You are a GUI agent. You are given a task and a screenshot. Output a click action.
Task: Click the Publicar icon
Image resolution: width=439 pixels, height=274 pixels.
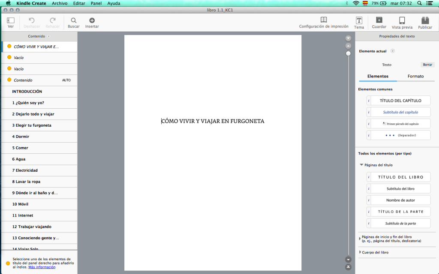425,20
